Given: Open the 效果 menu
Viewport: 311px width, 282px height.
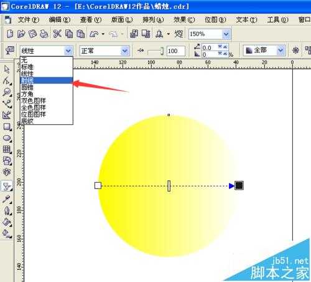Looking at the screenshot, I should click(x=184, y=20).
